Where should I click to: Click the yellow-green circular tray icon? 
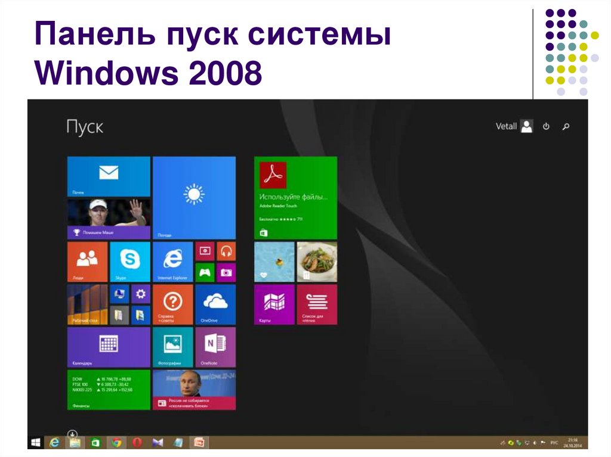pyautogui.click(x=511, y=443)
